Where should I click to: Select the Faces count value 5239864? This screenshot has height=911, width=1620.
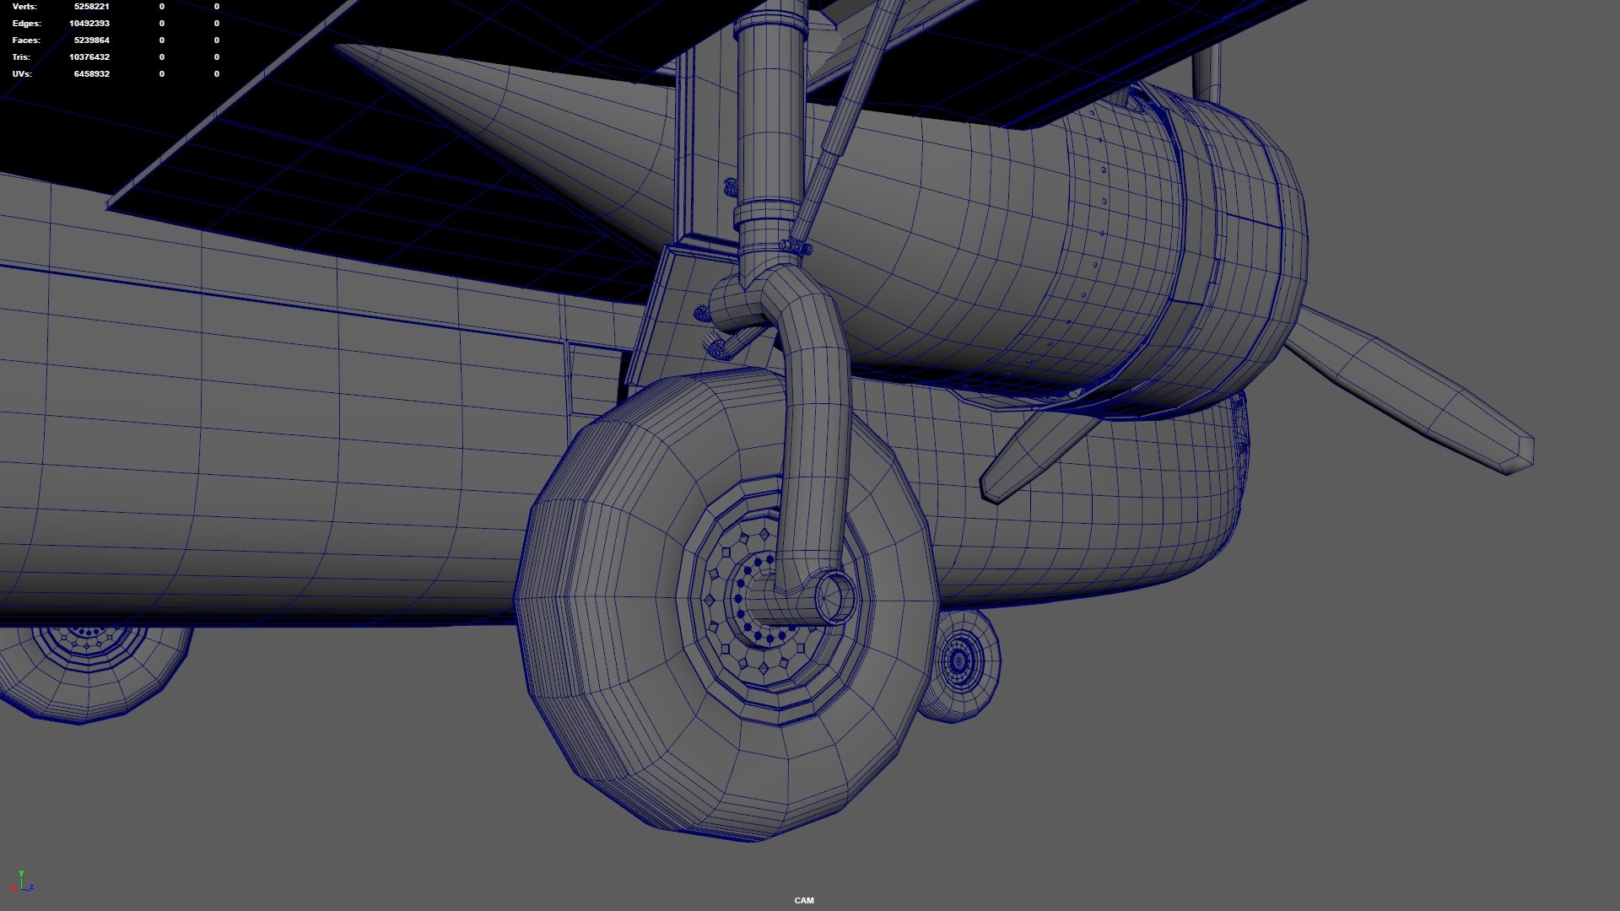tap(91, 40)
